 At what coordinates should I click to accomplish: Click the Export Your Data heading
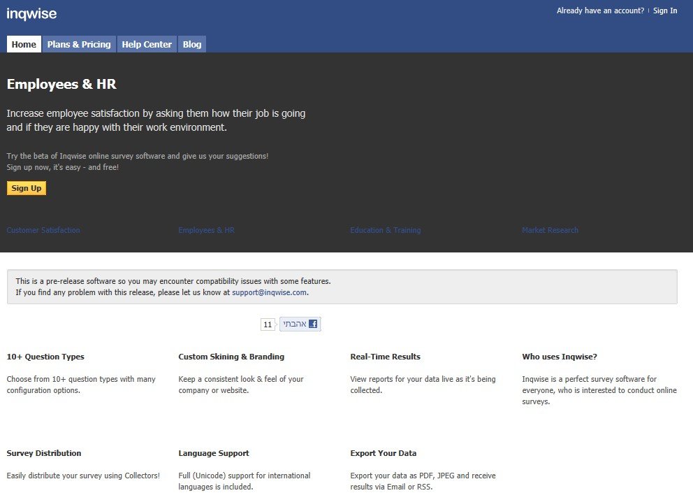[x=384, y=453]
